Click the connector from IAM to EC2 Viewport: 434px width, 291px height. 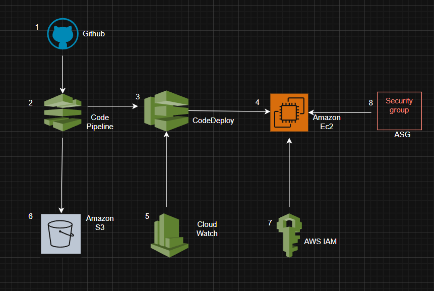point(289,172)
